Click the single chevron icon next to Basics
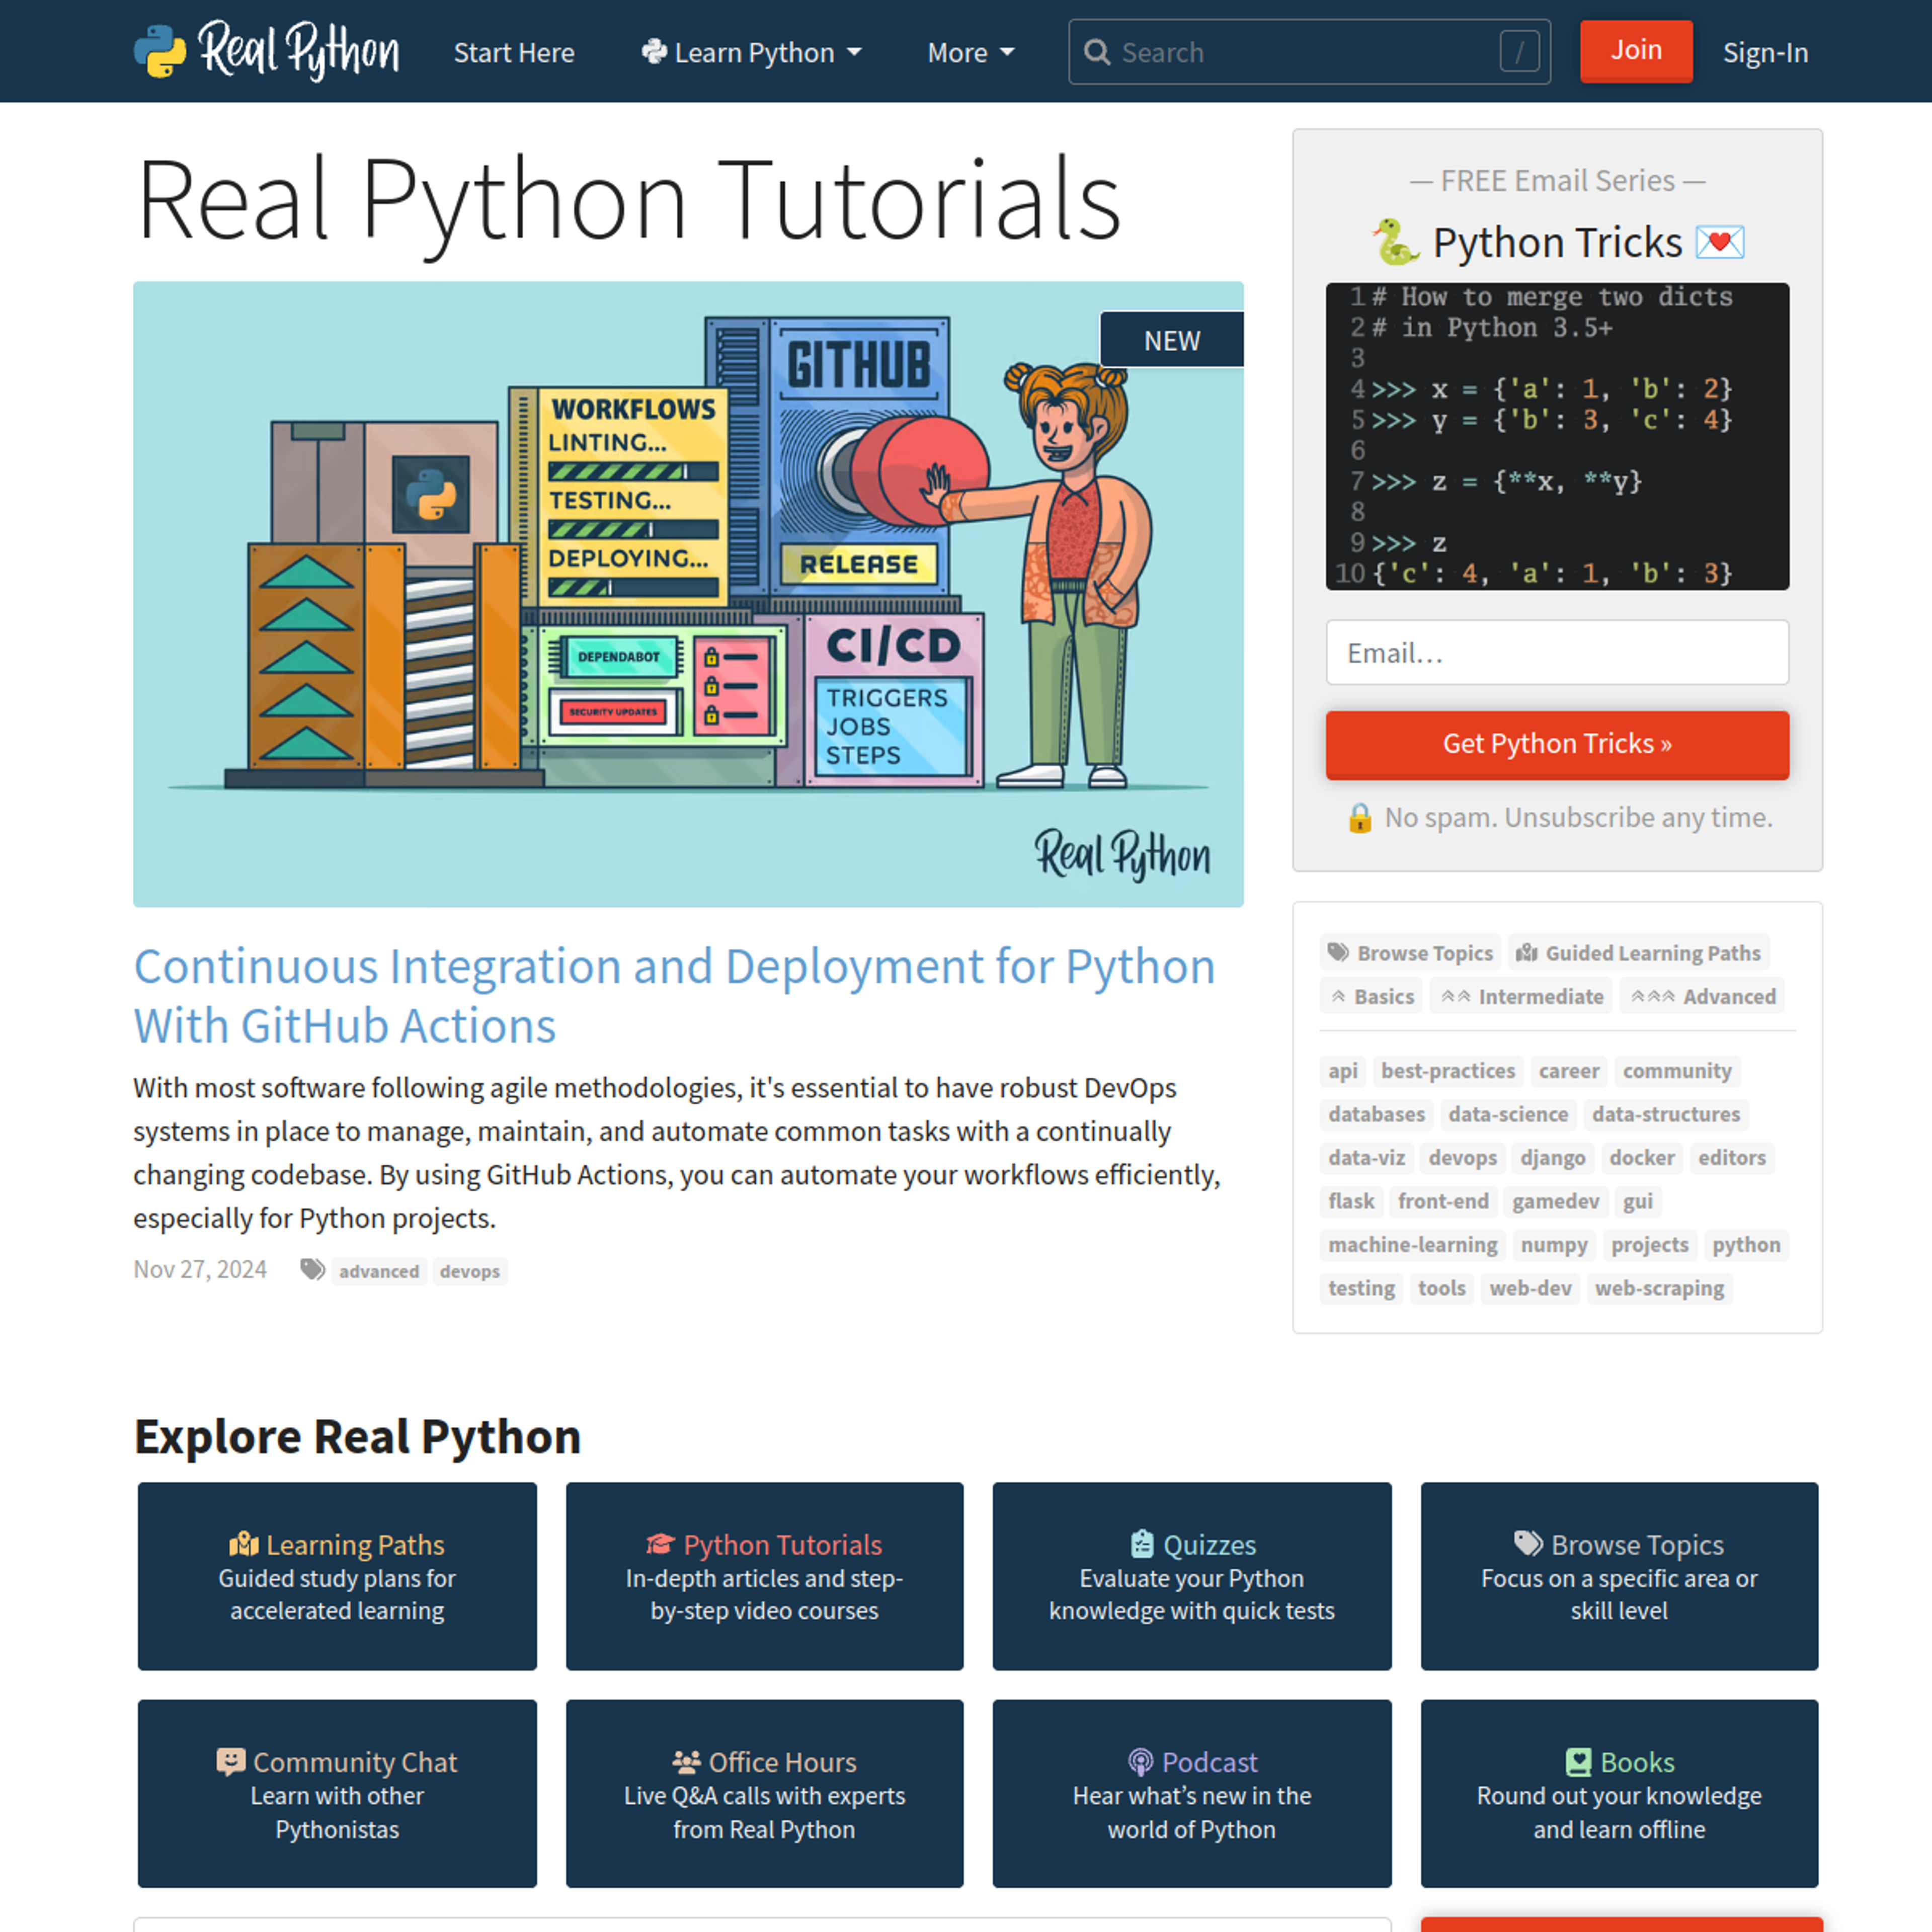The width and height of the screenshot is (1932, 1932). [1338, 996]
